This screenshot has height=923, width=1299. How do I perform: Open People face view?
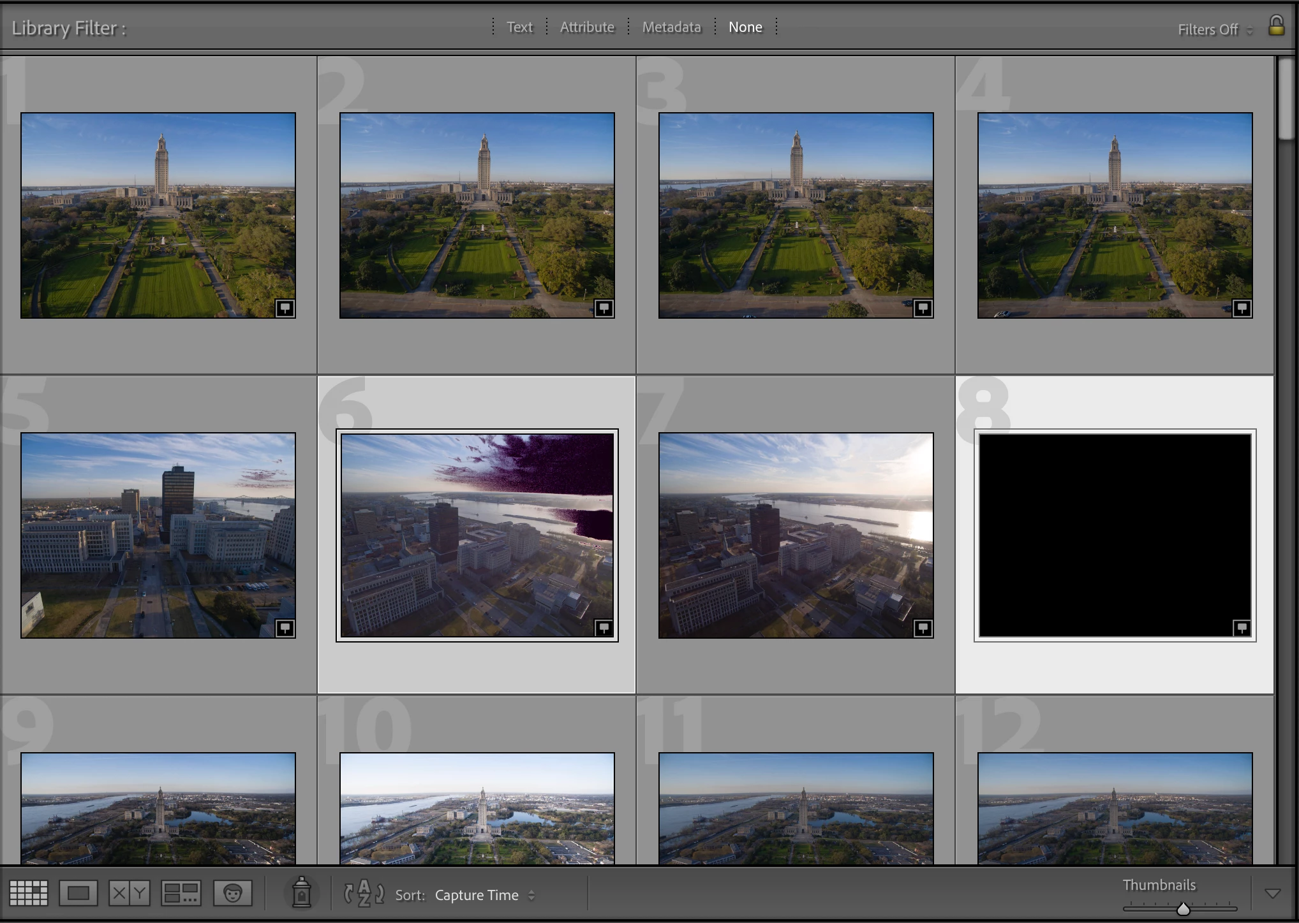[232, 893]
